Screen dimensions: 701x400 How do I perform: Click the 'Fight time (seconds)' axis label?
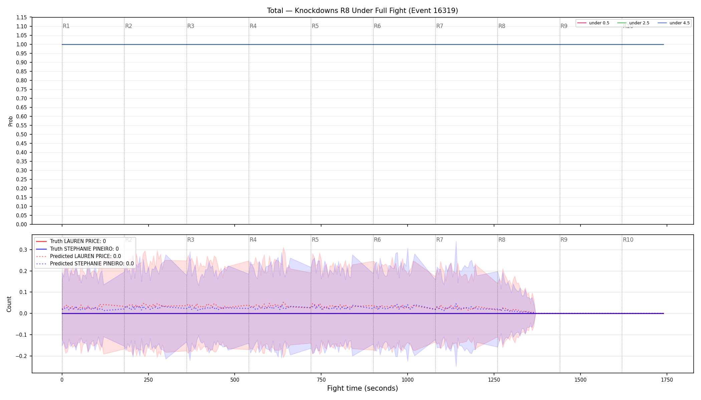click(363, 388)
